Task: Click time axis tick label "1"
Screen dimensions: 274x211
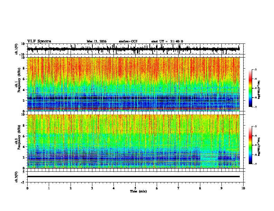Action: tap(49, 188)
